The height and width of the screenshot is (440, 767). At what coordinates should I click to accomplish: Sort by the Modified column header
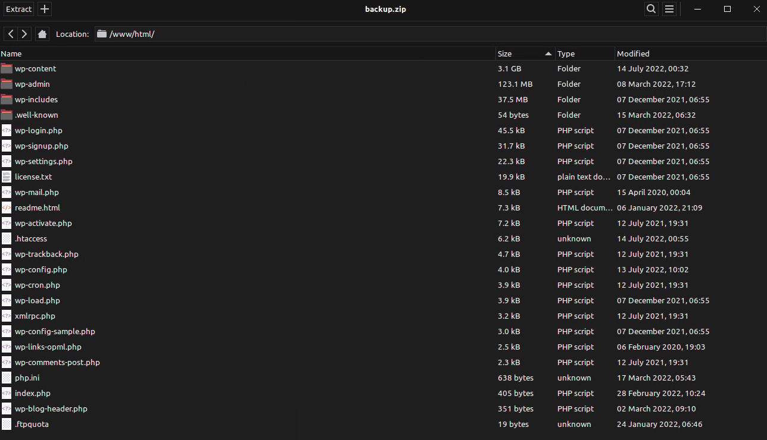click(x=691, y=54)
